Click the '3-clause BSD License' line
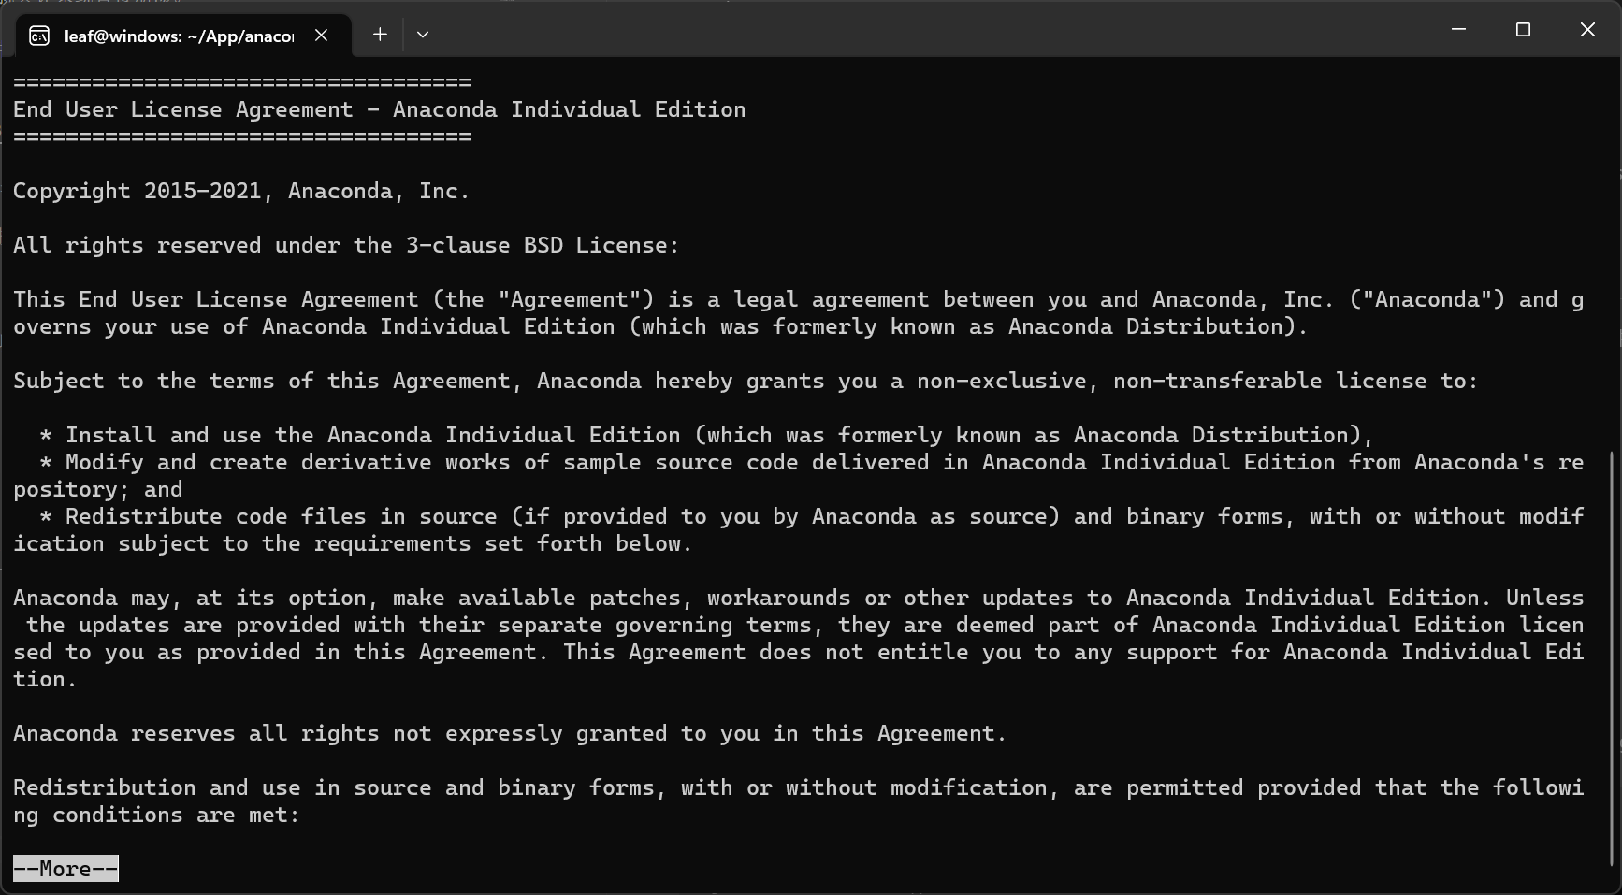Screen dimensions: 1622x895 346,245
